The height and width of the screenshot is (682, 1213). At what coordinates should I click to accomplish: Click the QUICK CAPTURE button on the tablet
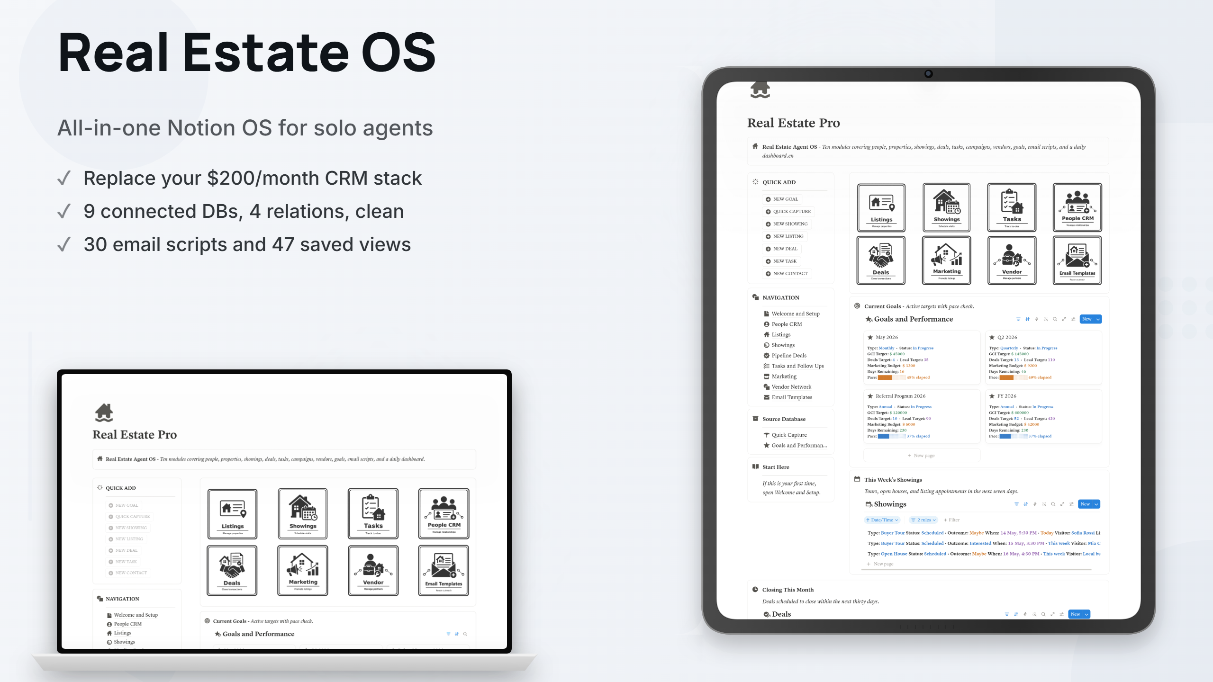coord(788,211)
